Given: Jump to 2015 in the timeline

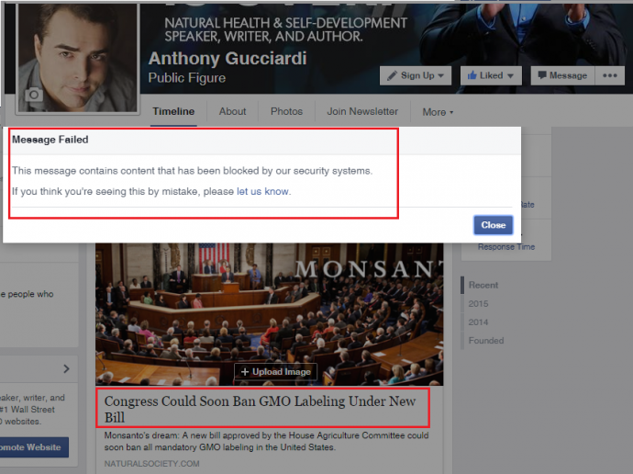Looking at the screenshot, I should coord(478,303).
